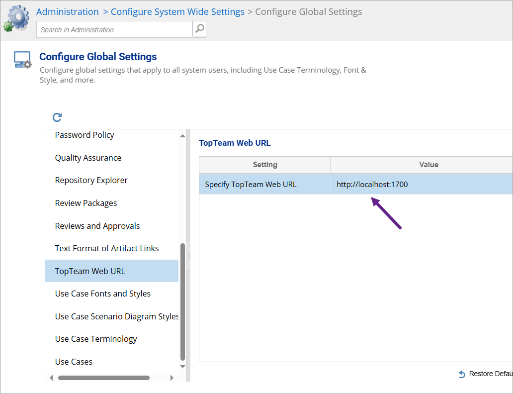This screenshot has width=513, height=394.
Task: Click the search magnifier icon
Action: [x=199, y=29]
